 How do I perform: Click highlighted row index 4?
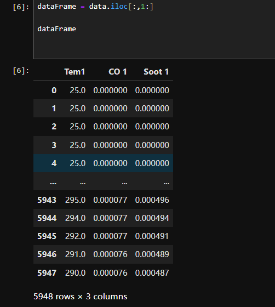(54, 163)
